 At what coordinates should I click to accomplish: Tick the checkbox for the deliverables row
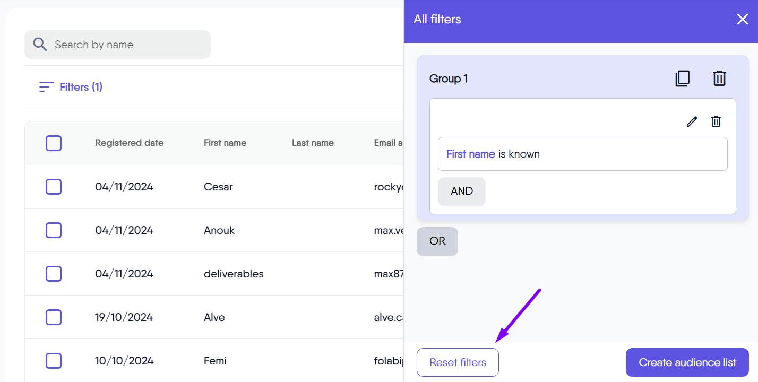pos(54,274)
